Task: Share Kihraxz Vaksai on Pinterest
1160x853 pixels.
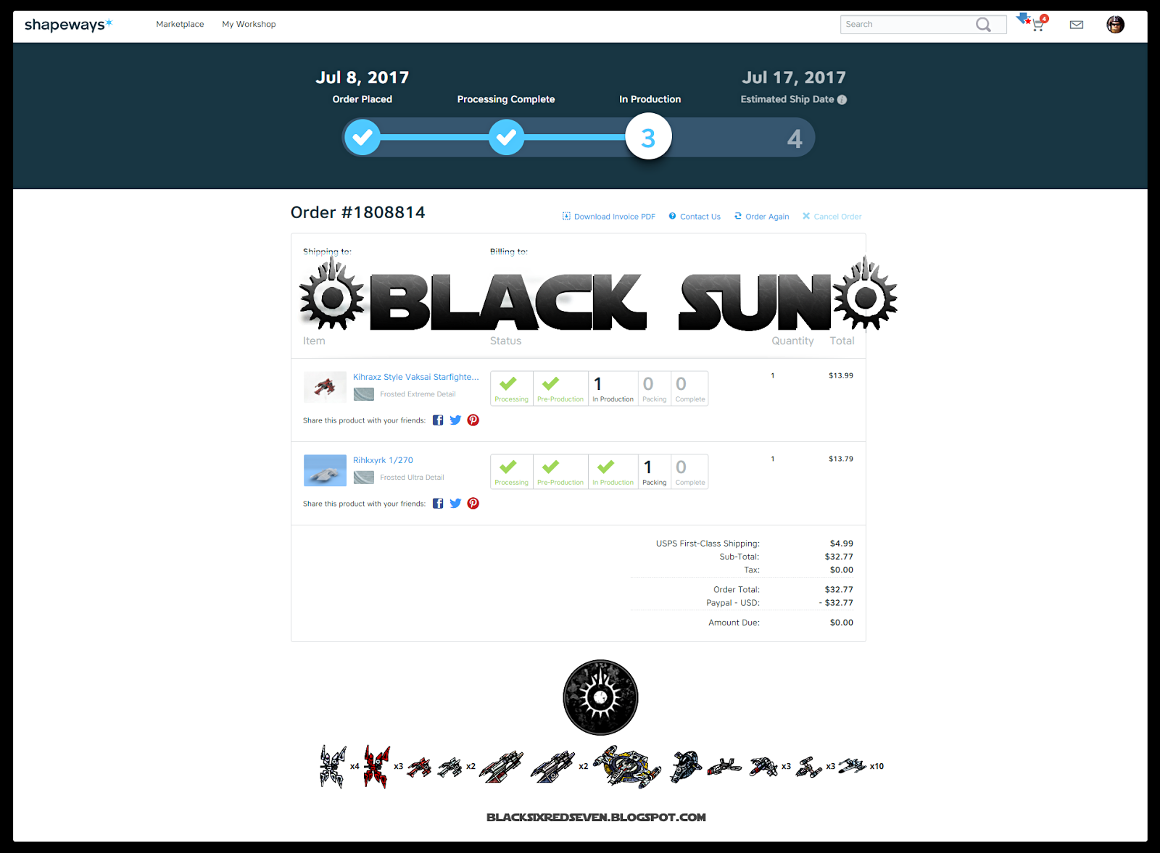Action: [x=473, y=420]
